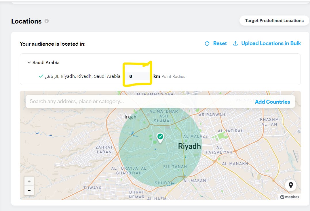Click the SHUBRA map label
This screenshot has height=211, width=310.
click(x=164, y=183)
